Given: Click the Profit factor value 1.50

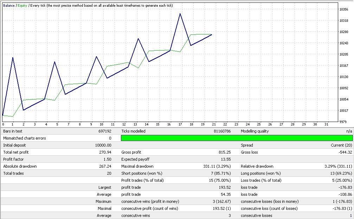Looking at the screenshot, I should point(107,159).
